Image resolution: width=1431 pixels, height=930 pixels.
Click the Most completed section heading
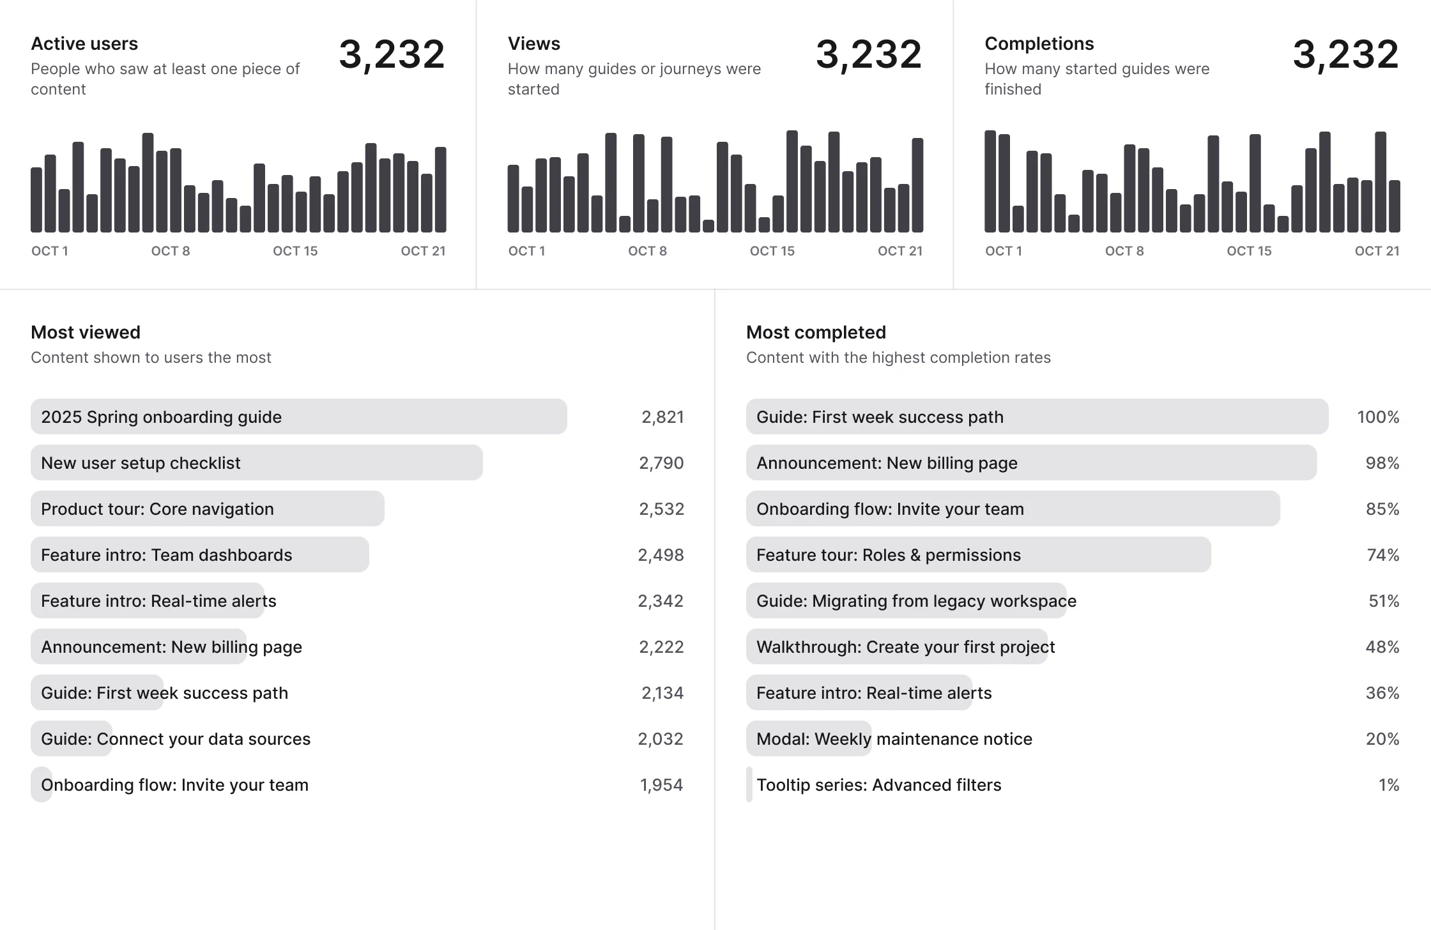coord(816,332)
